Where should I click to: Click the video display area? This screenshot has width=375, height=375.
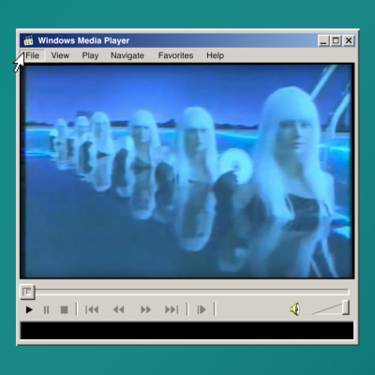point(187,171)
